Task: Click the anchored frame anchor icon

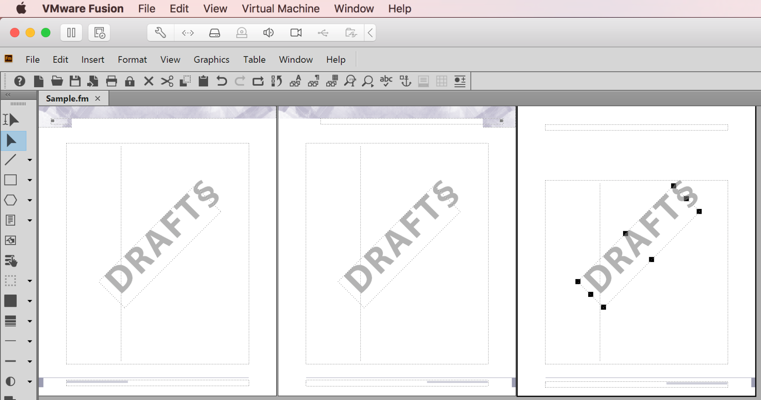Action: [405, 81]
